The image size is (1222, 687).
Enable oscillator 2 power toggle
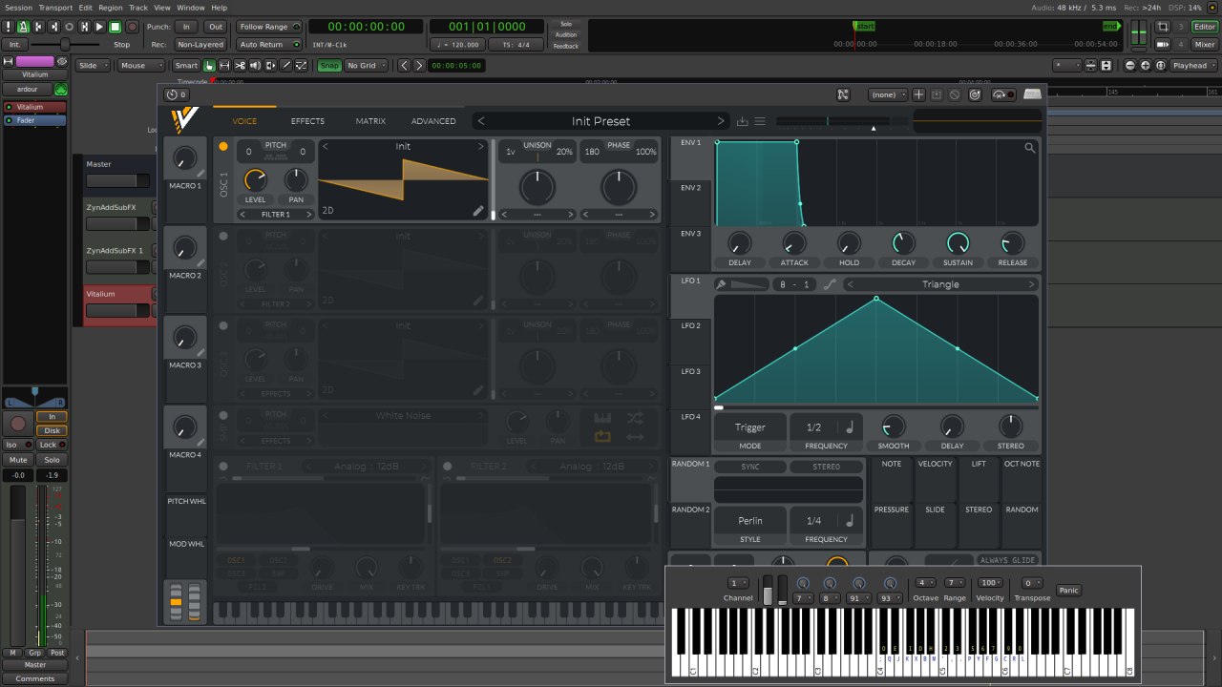tap(223, 237)
